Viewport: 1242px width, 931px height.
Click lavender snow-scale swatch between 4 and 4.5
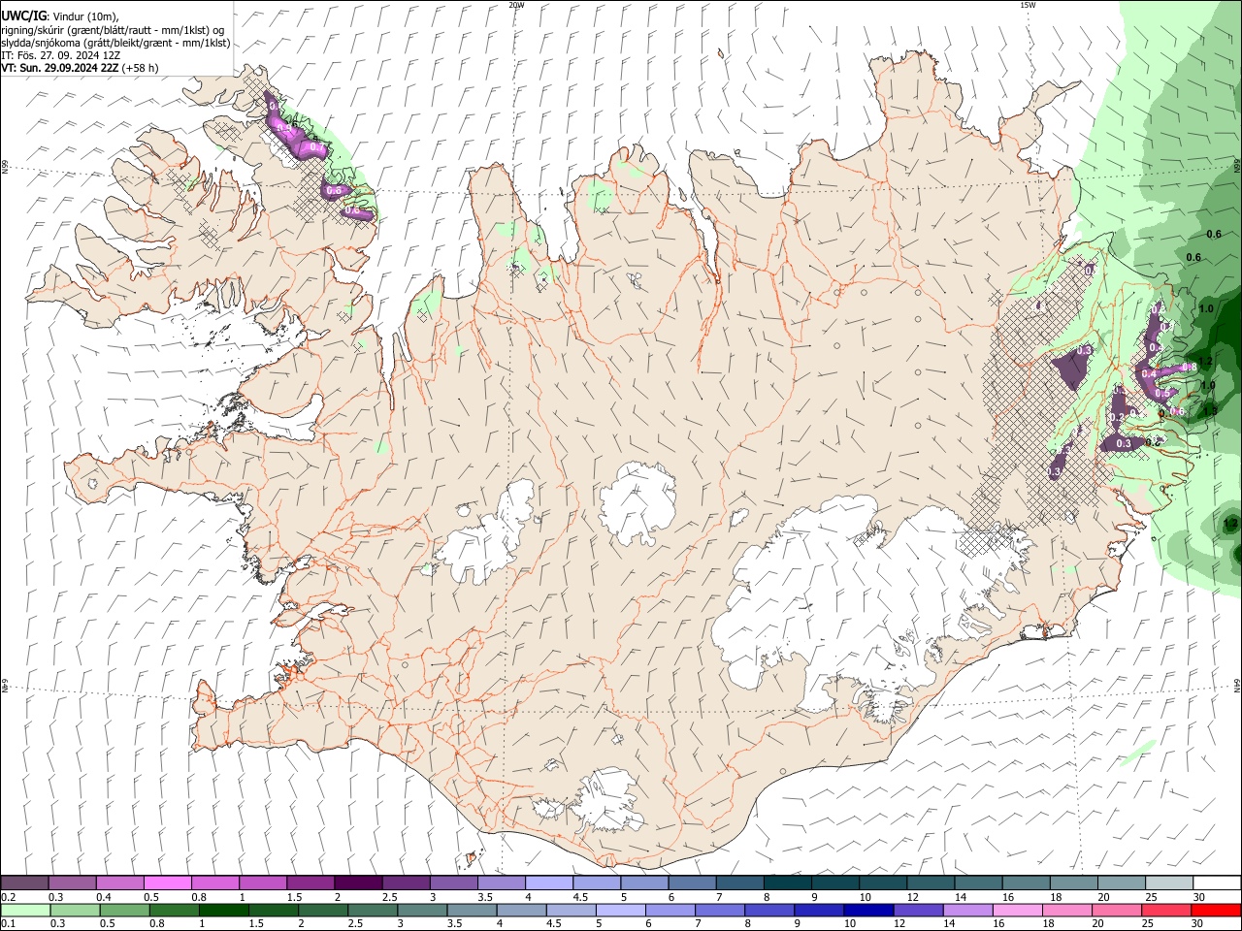549,883
